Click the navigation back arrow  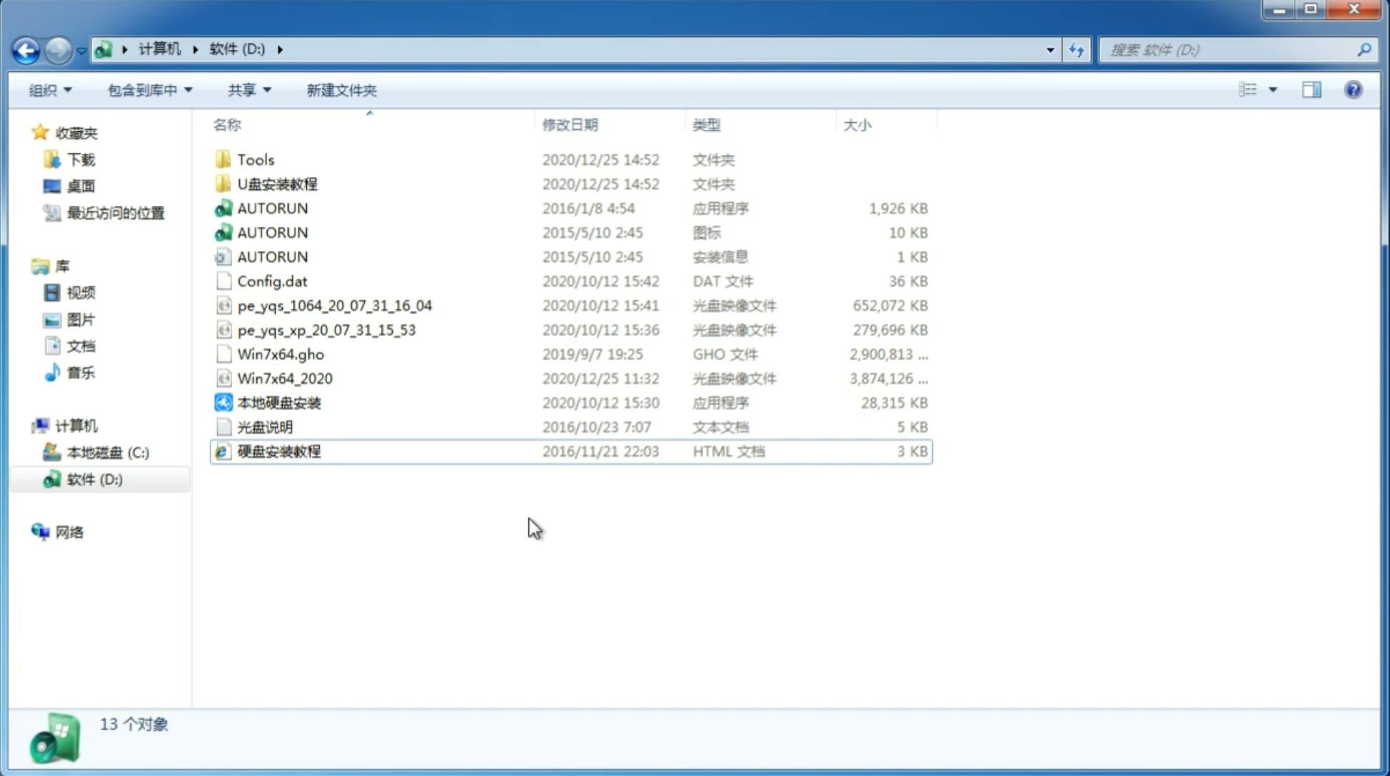(x=26, y=48)
